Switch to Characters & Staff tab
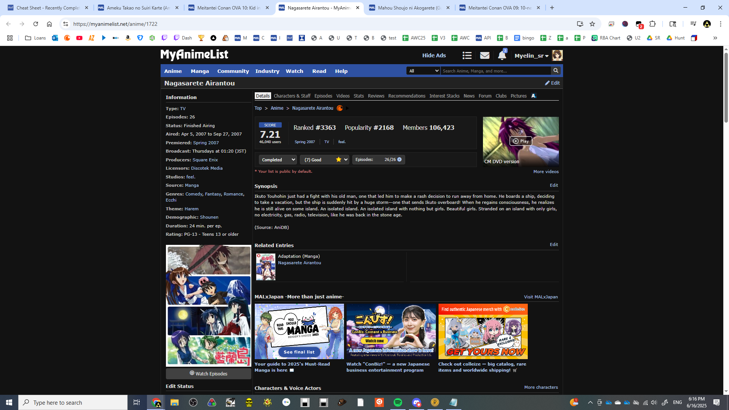The image size is (729, 410). point(292,96)
